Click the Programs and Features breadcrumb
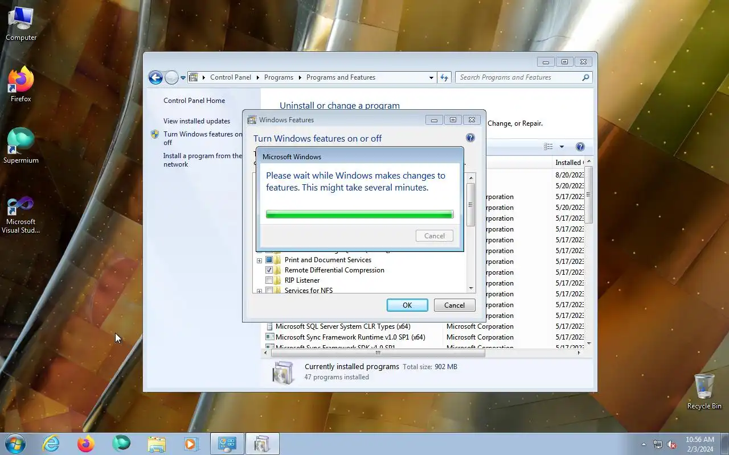Viewport: 729px width, 455px height. pos(341,77)
